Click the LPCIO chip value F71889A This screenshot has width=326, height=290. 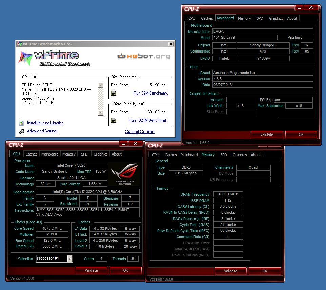(x=263, y=58)
